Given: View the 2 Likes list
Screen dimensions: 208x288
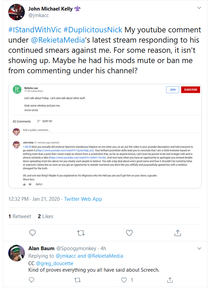Looking at the screenshot, I should pyautogui.click(x=46, y=216).
